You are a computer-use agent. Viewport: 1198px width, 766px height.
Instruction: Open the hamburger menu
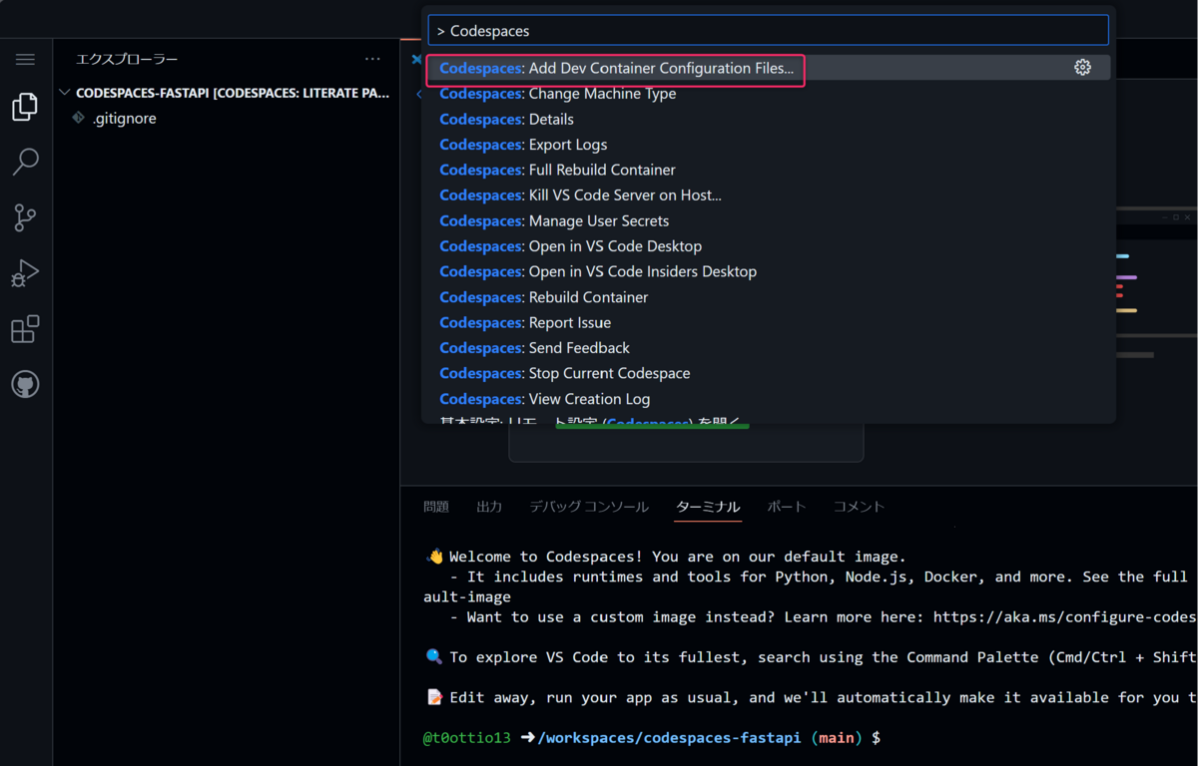click(25, 58)
